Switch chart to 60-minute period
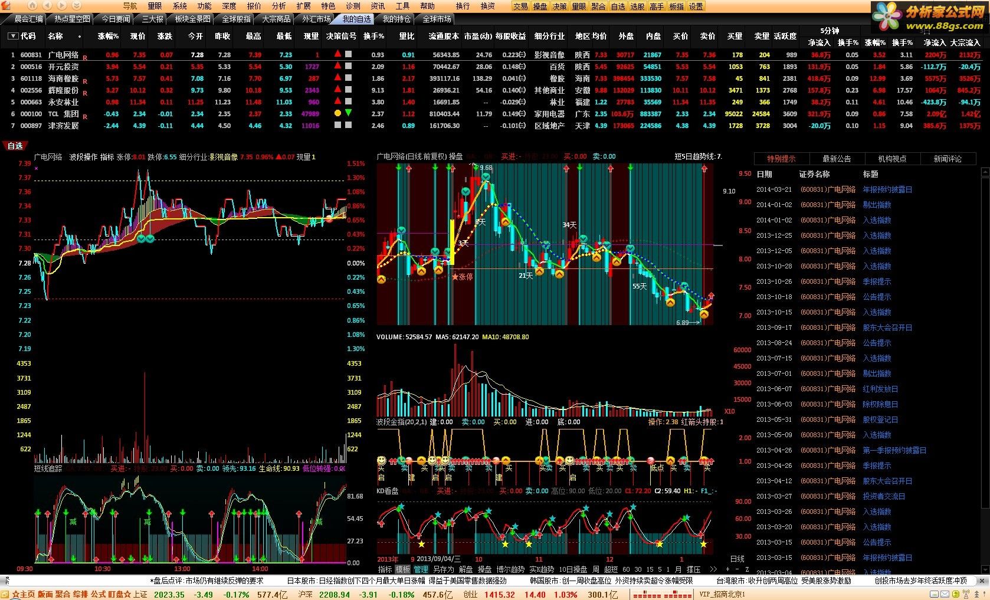 [626, 569]
